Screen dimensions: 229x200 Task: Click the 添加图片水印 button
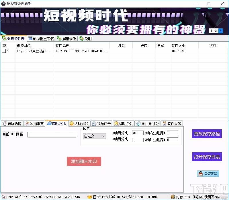click(84, 161)
